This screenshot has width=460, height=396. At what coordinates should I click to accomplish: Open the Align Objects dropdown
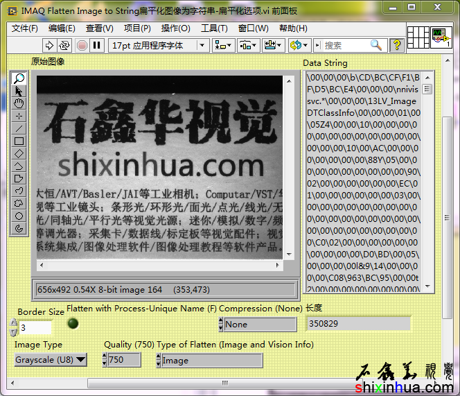223,45
